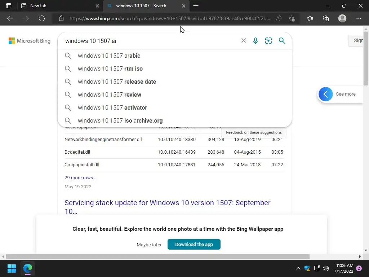Click version 10.0.10240.18330 cell

177,140
